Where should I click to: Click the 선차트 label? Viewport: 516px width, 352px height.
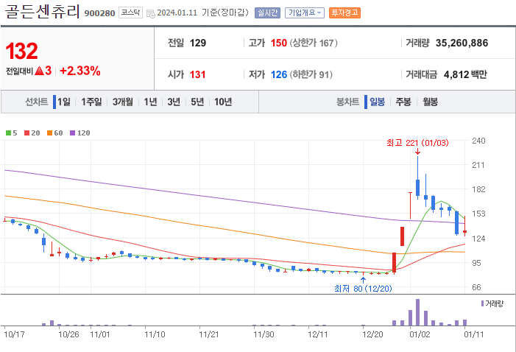[x=37, y=102]
